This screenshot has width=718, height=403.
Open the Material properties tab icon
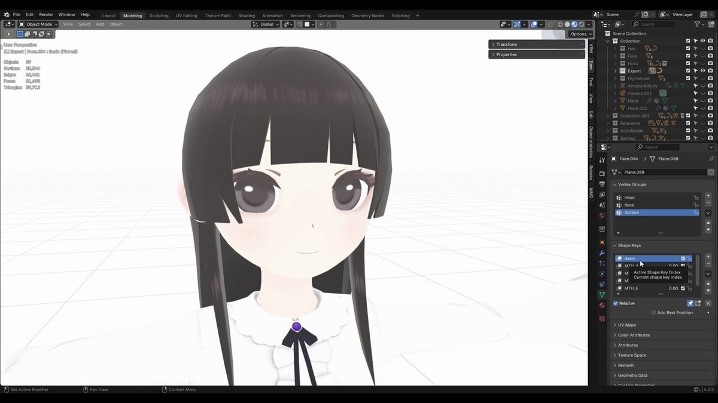tap(603, 305)
